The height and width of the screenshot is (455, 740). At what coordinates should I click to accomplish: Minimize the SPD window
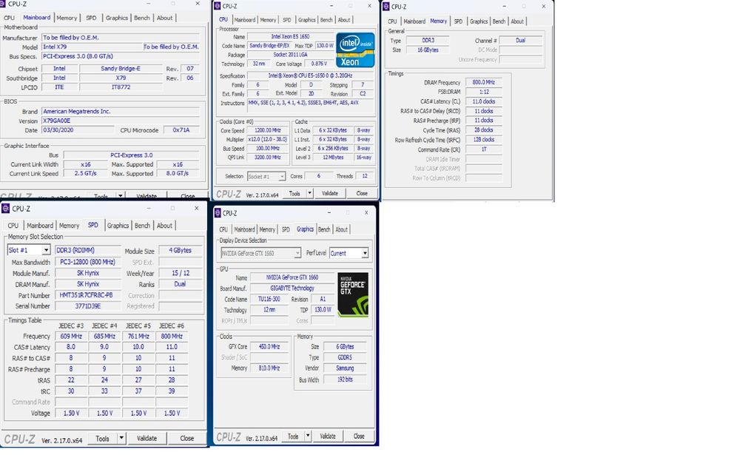149,208
